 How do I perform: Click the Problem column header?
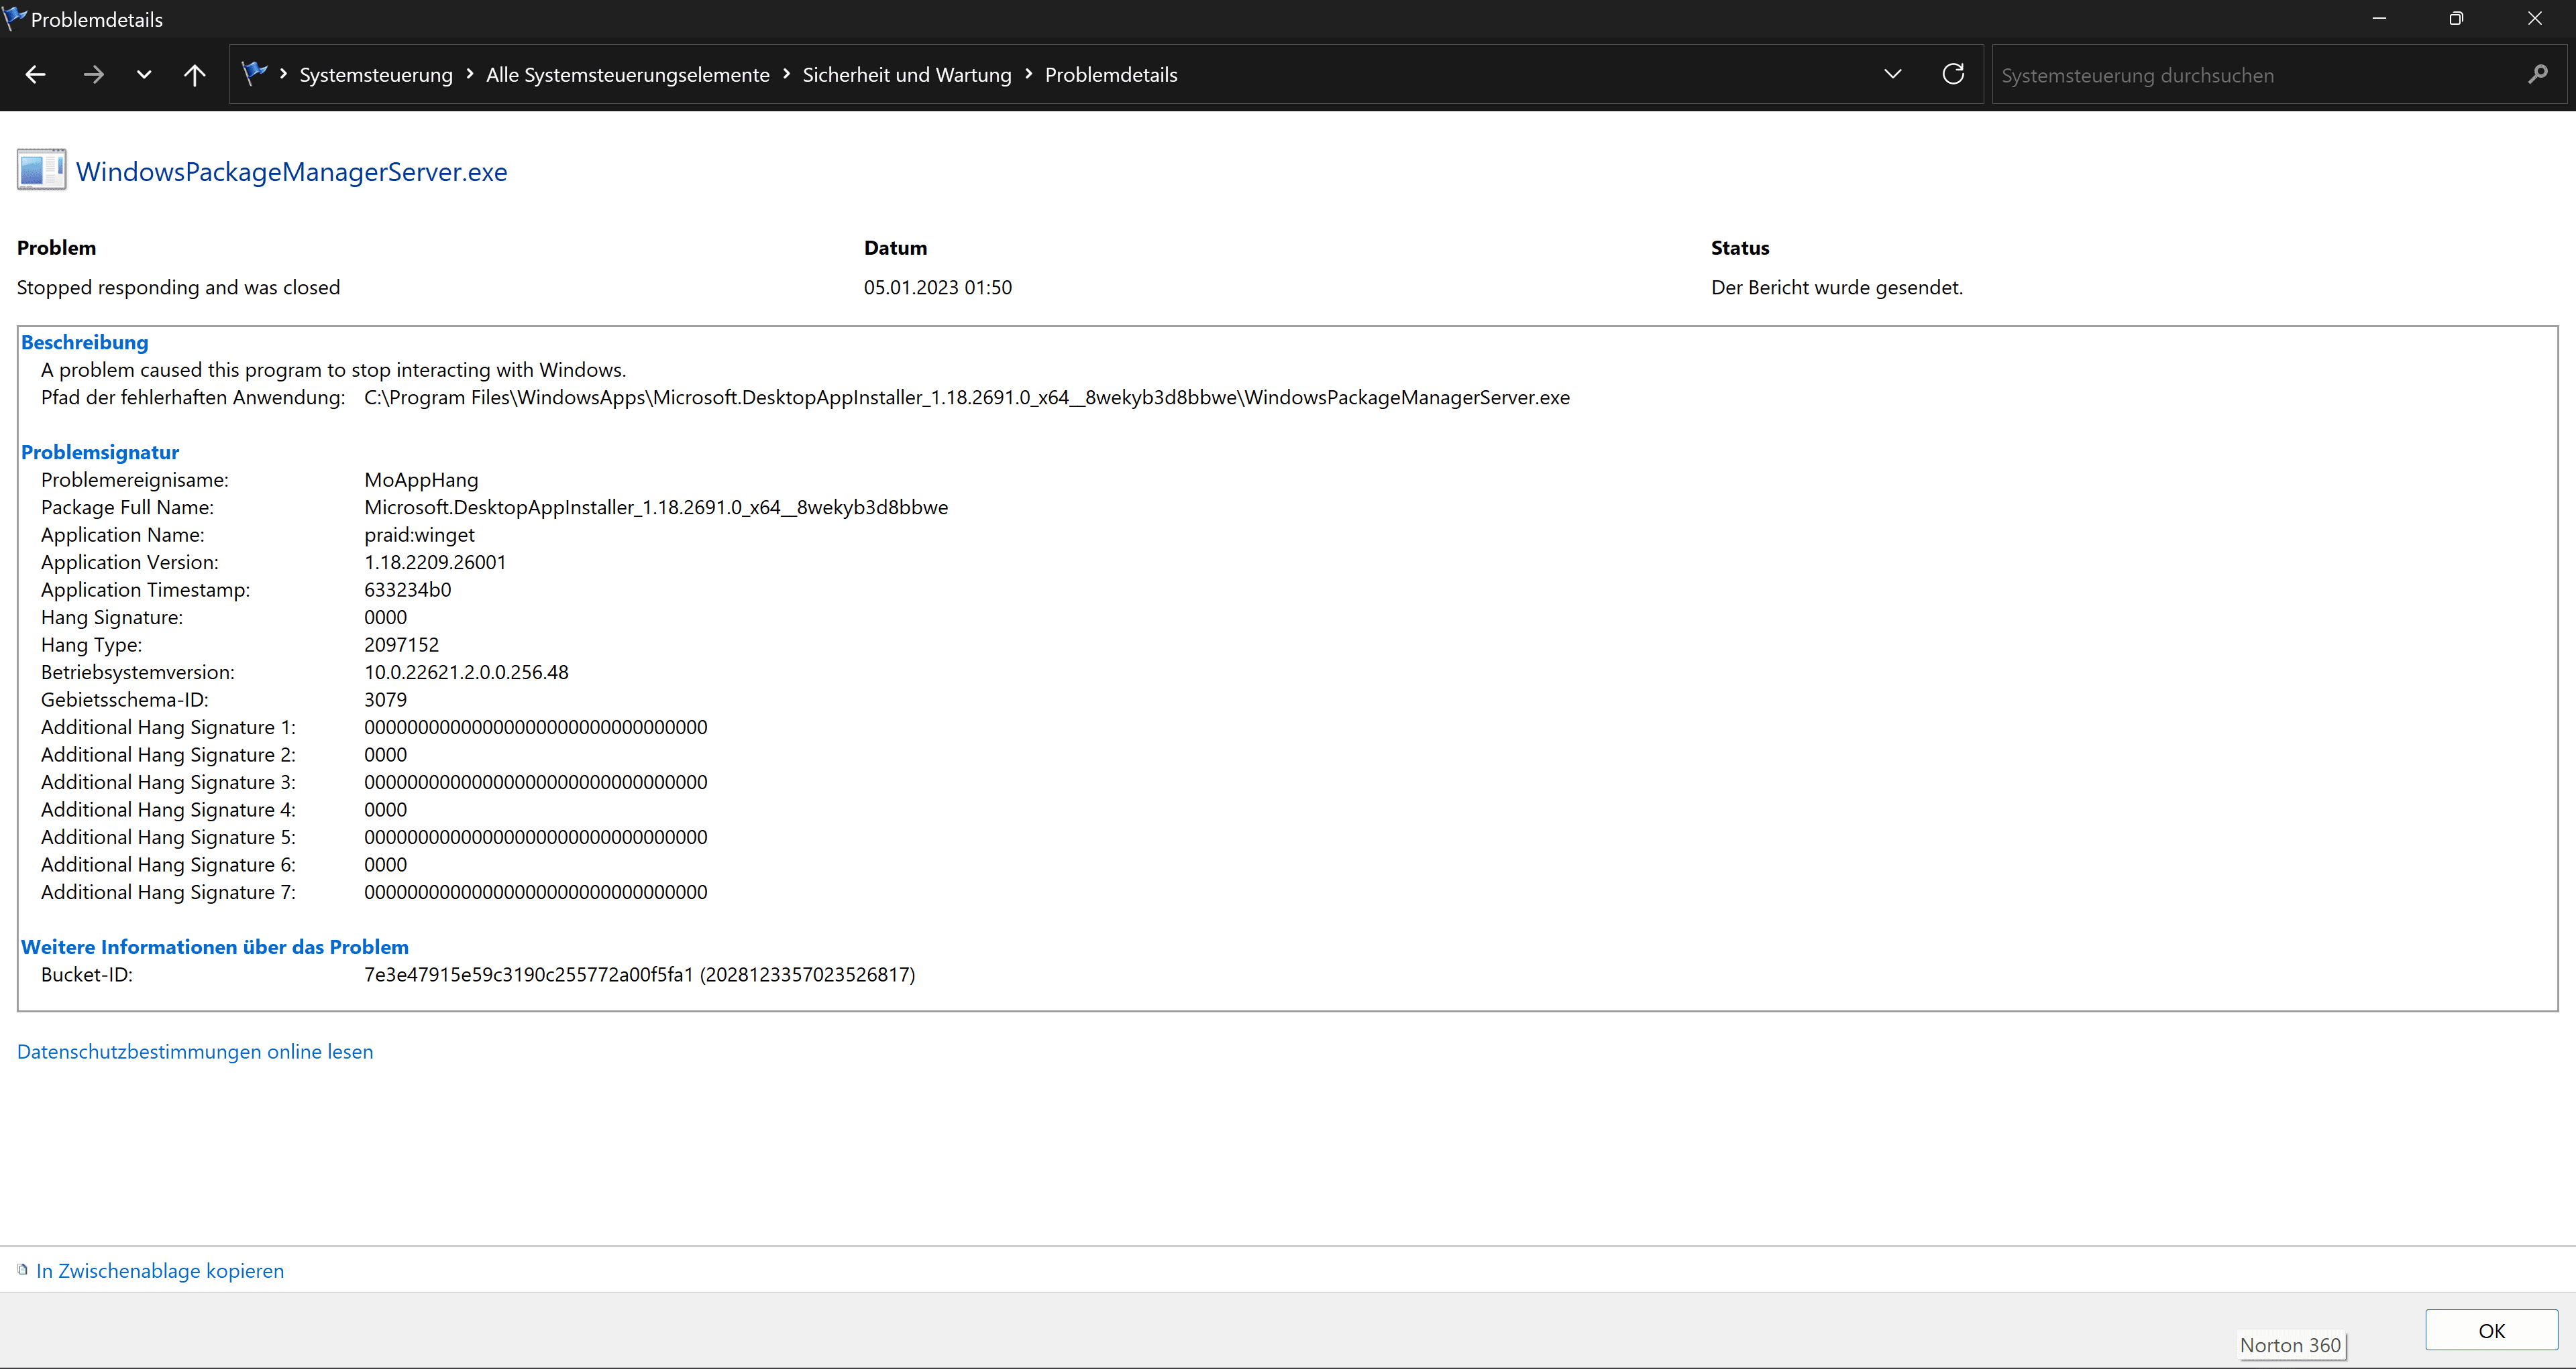57,247
